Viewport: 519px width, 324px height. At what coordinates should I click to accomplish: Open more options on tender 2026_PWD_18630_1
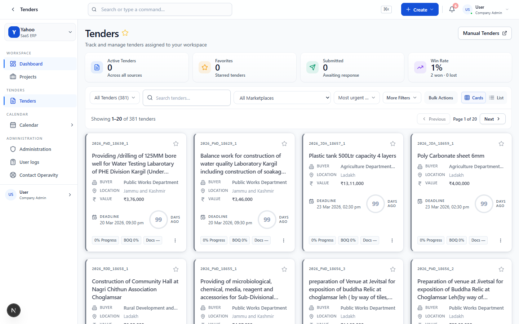tap(175, 240)
